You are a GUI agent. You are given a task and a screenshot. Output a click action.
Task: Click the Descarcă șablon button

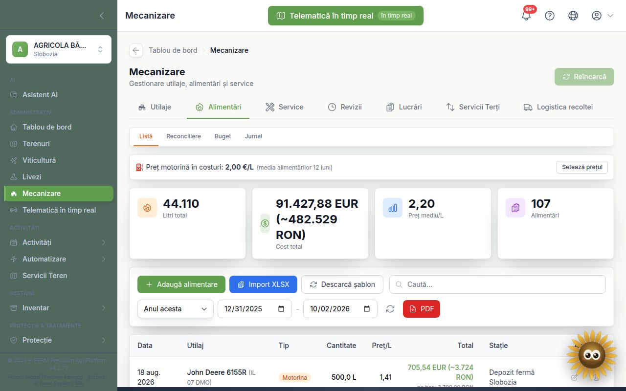coord(342,284)
